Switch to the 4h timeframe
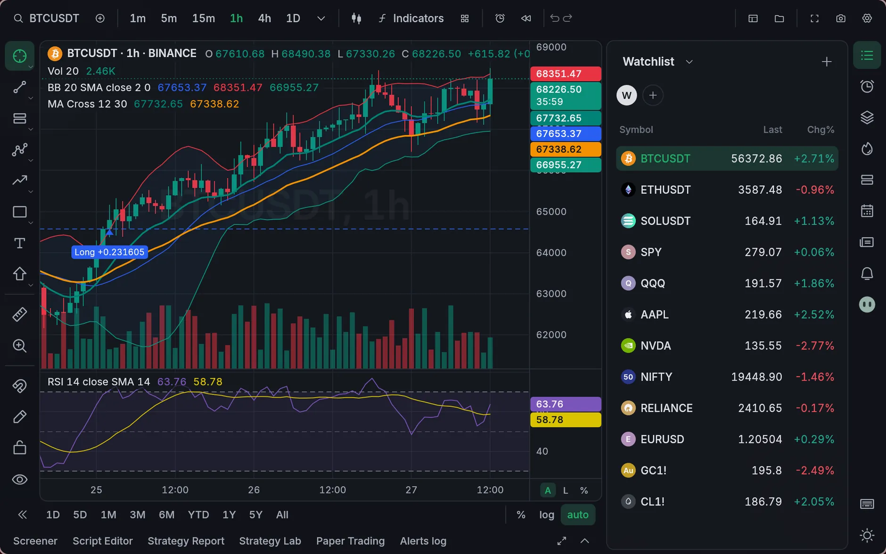Screen dimensions: 886x554 (x=264, y=18)
